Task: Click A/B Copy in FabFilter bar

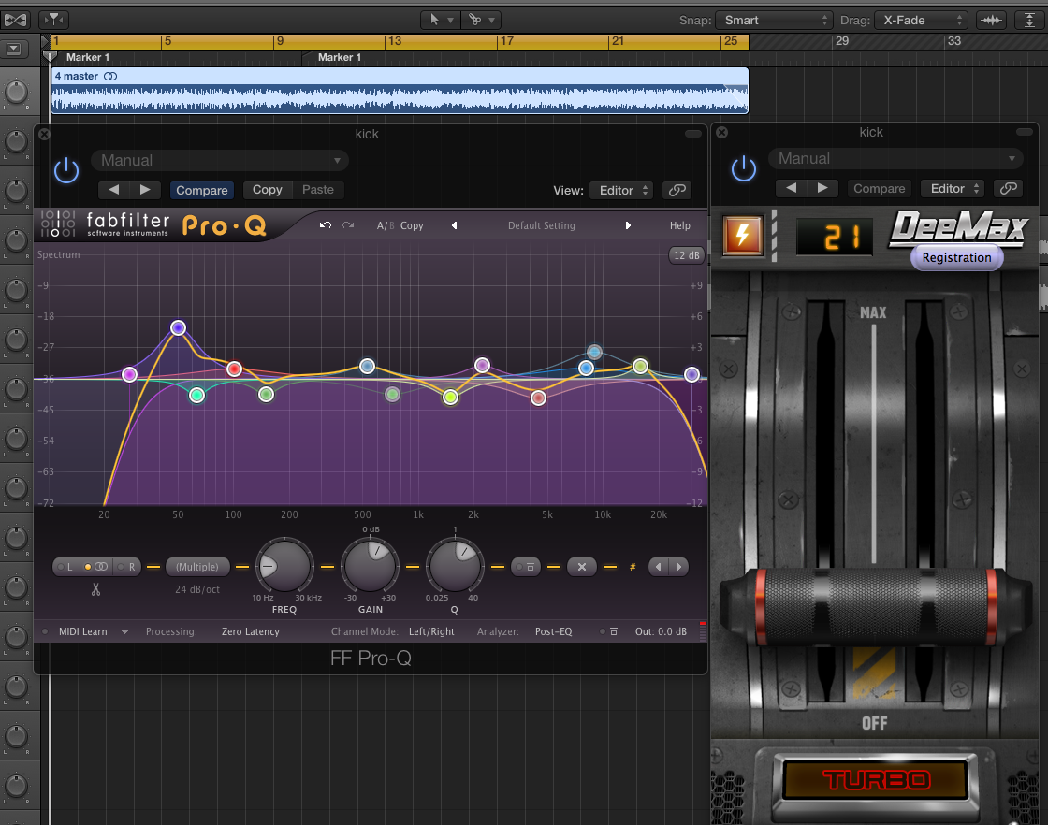Action: 412,225
